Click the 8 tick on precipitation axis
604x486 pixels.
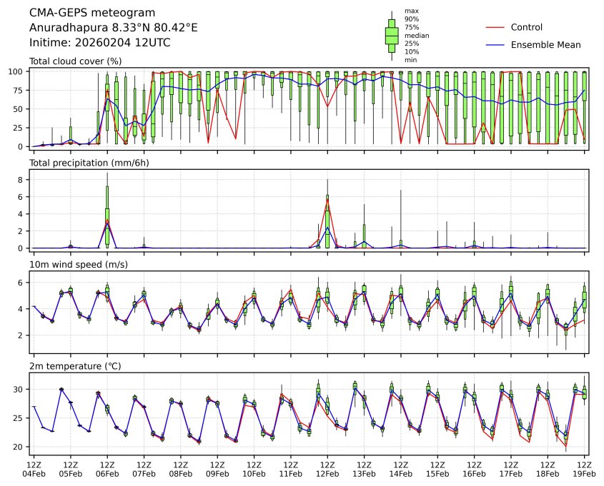click(23, 180)
